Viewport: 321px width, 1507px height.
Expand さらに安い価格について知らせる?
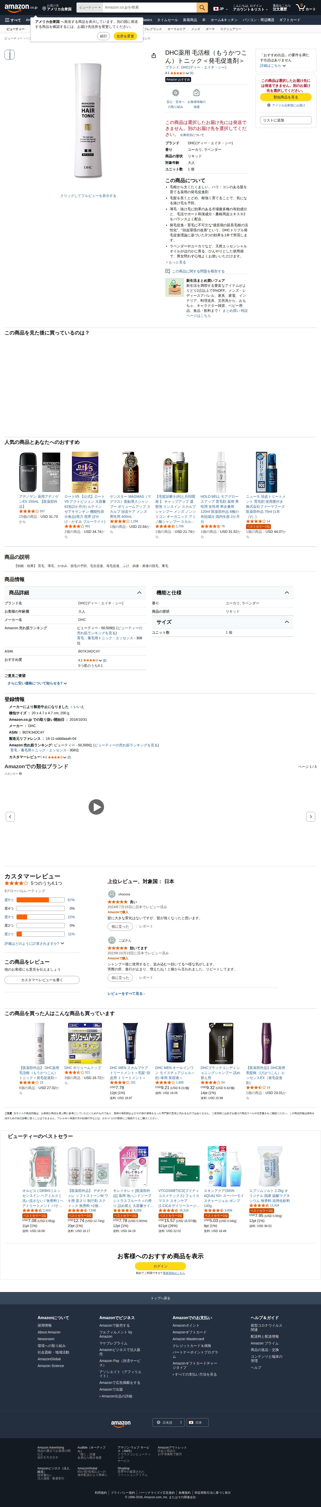[x=37, y=683]
